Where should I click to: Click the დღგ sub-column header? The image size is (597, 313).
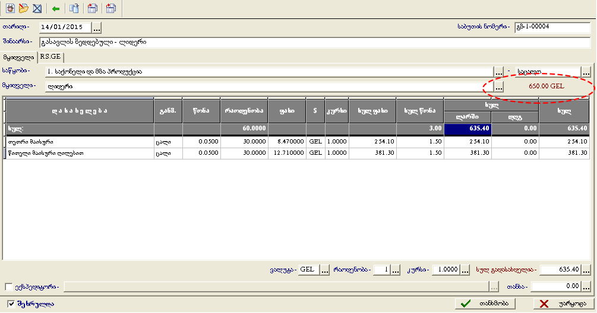pos(515,117)
